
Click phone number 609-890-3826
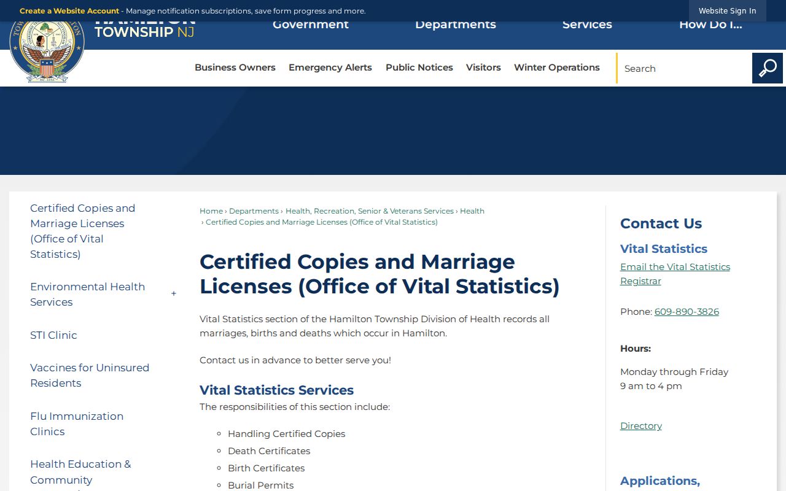(x=687, y=312)
